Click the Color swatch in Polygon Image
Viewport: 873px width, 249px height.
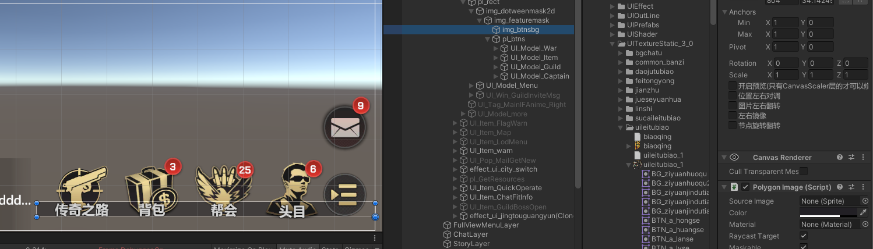tap(828, 213)
